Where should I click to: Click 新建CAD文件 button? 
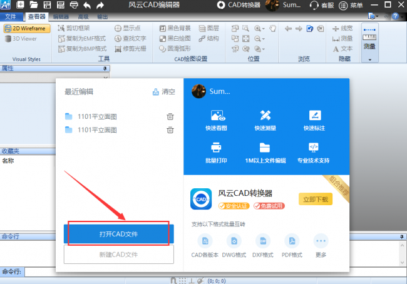[119, 255]
